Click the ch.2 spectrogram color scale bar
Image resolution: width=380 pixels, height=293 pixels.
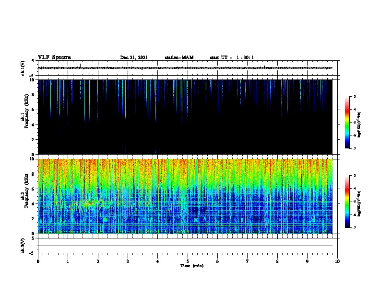(x=347, y=202)
